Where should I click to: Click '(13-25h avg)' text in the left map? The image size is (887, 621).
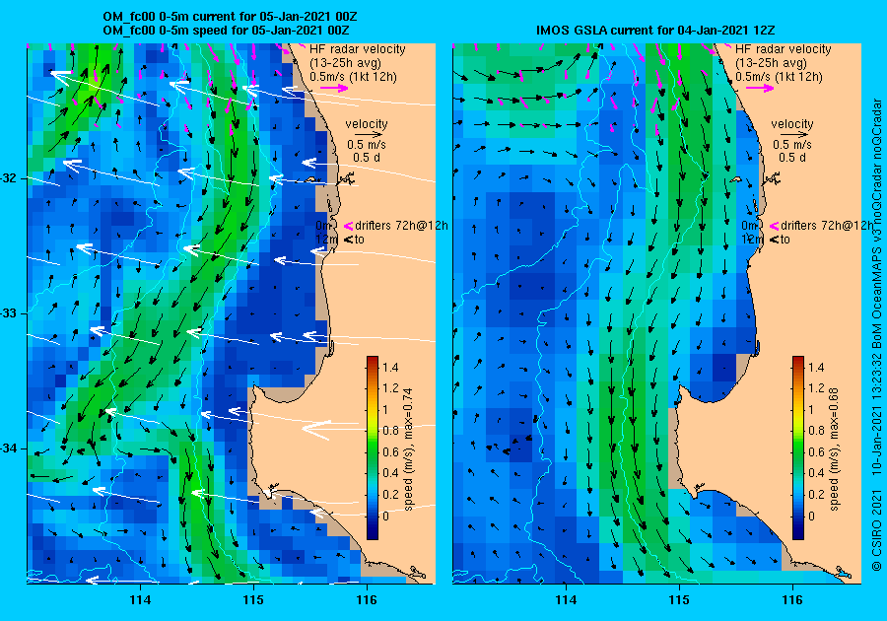(345, 63)
